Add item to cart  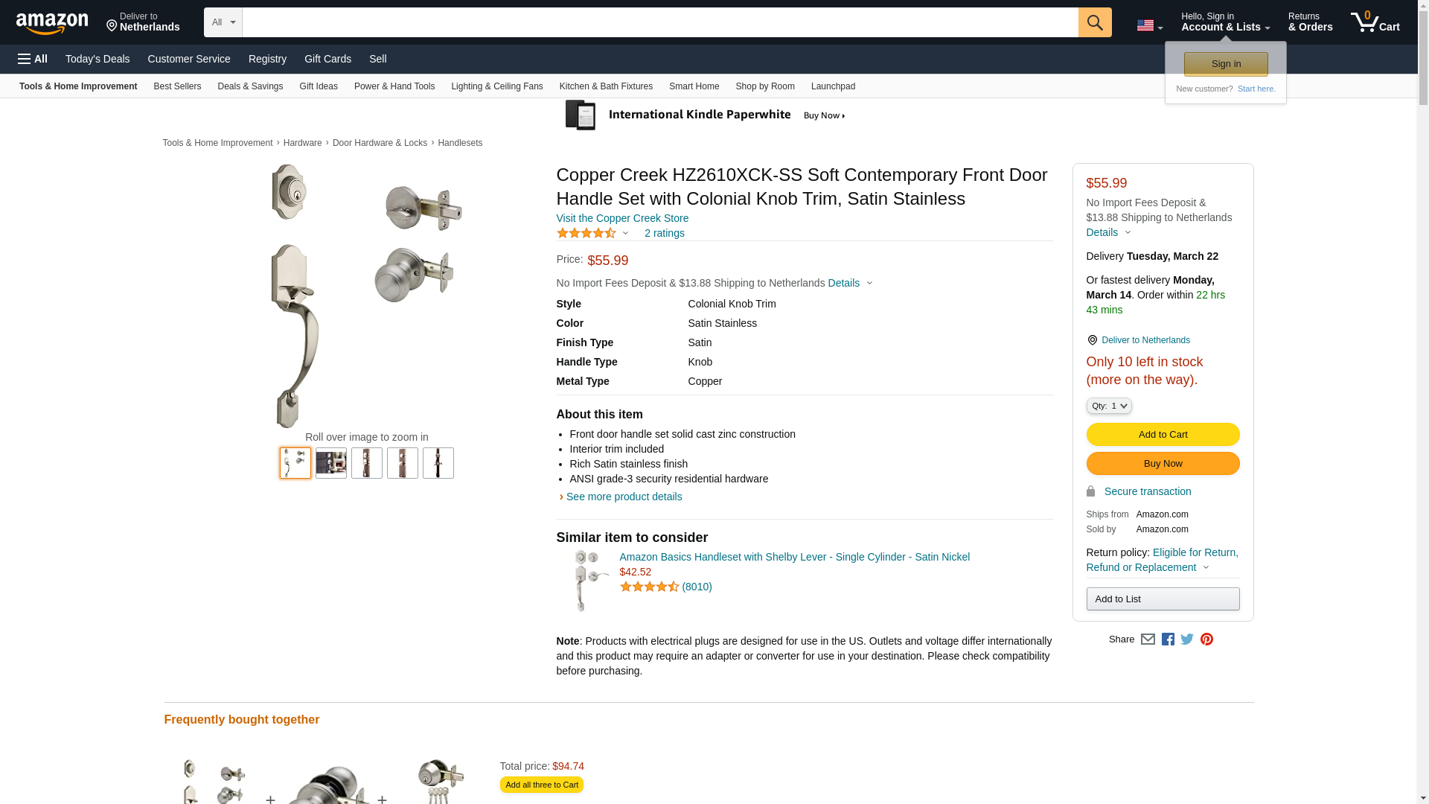tap(1163, 435)
